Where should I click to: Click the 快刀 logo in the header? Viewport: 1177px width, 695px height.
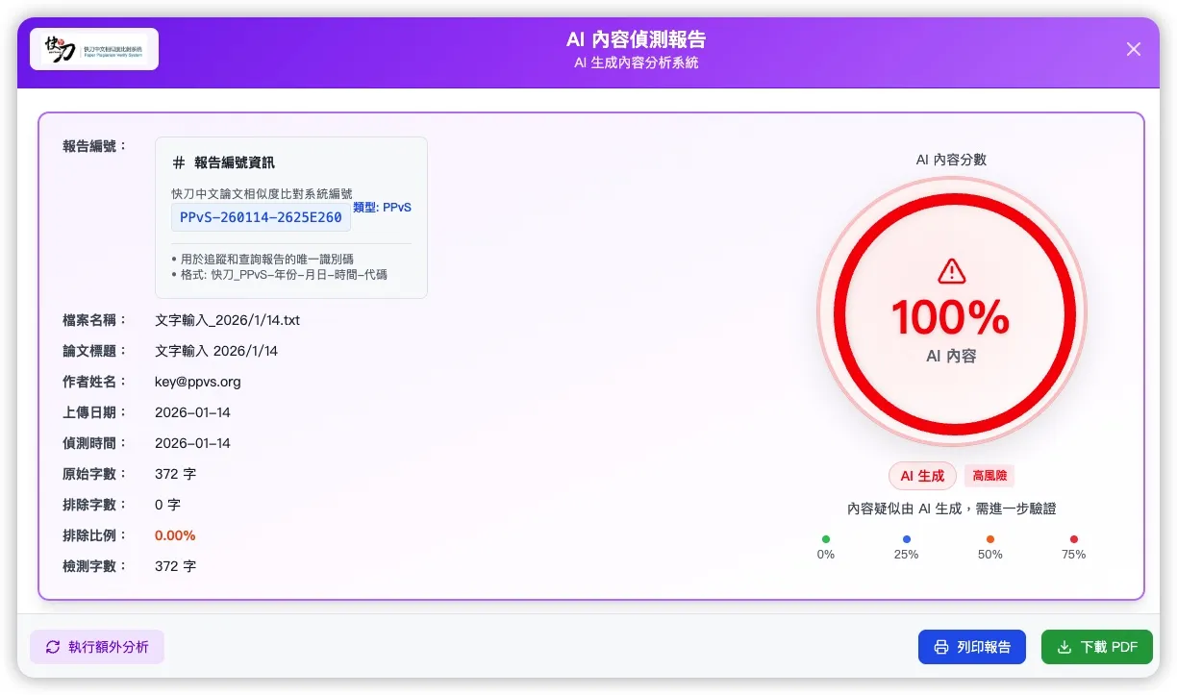tap(93, 48)
